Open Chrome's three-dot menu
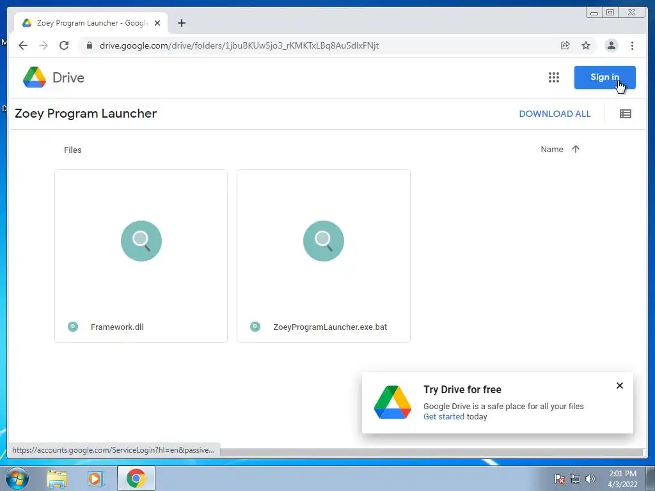655x491 pixels. [632, 45]
